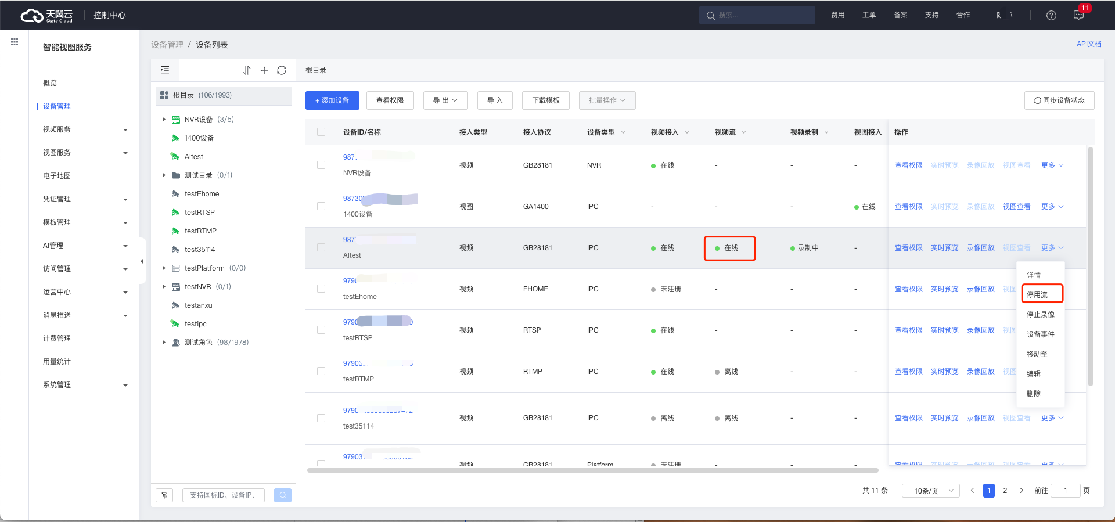Open the 视频流 column filter

pyautogui.click(x=744, y=132)
